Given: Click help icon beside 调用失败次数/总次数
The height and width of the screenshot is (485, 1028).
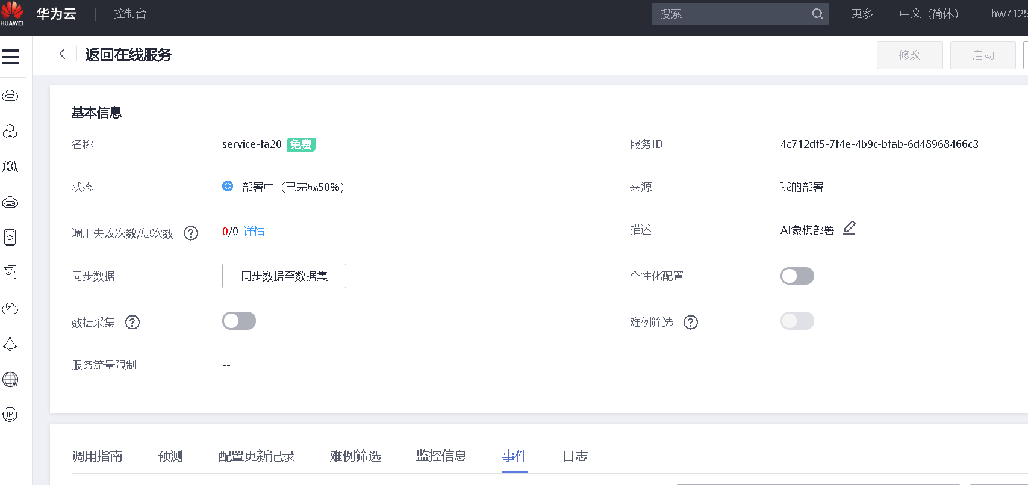Looking at the screenshot, I should pos(191,233).
